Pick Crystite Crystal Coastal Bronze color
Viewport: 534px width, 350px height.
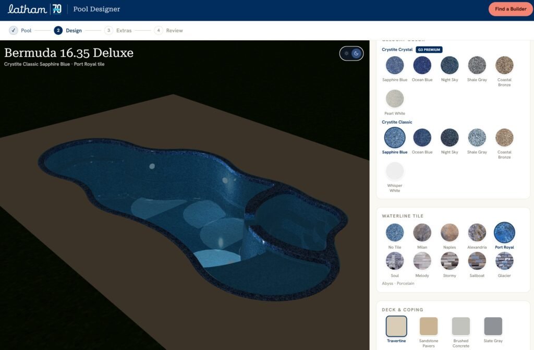(x=504, y=65)
